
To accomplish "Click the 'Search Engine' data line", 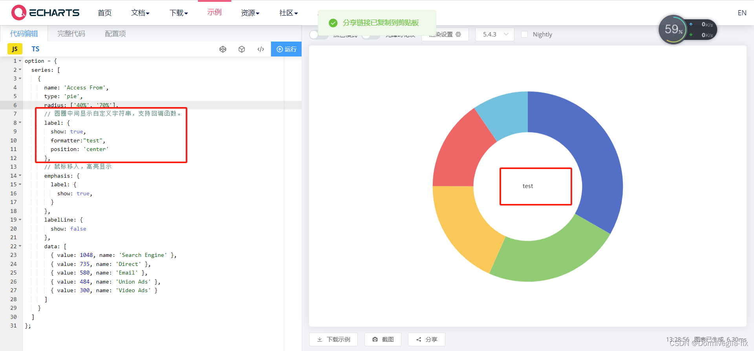I will tap(113, 255).
